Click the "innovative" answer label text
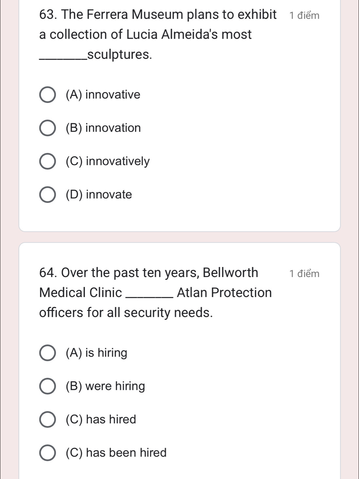 (x=113, y=95)
